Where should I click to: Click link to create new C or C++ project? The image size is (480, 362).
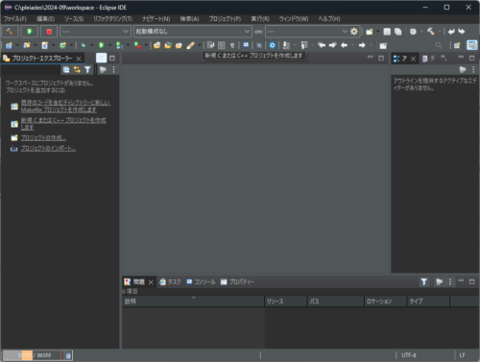[x=63, y=124]
